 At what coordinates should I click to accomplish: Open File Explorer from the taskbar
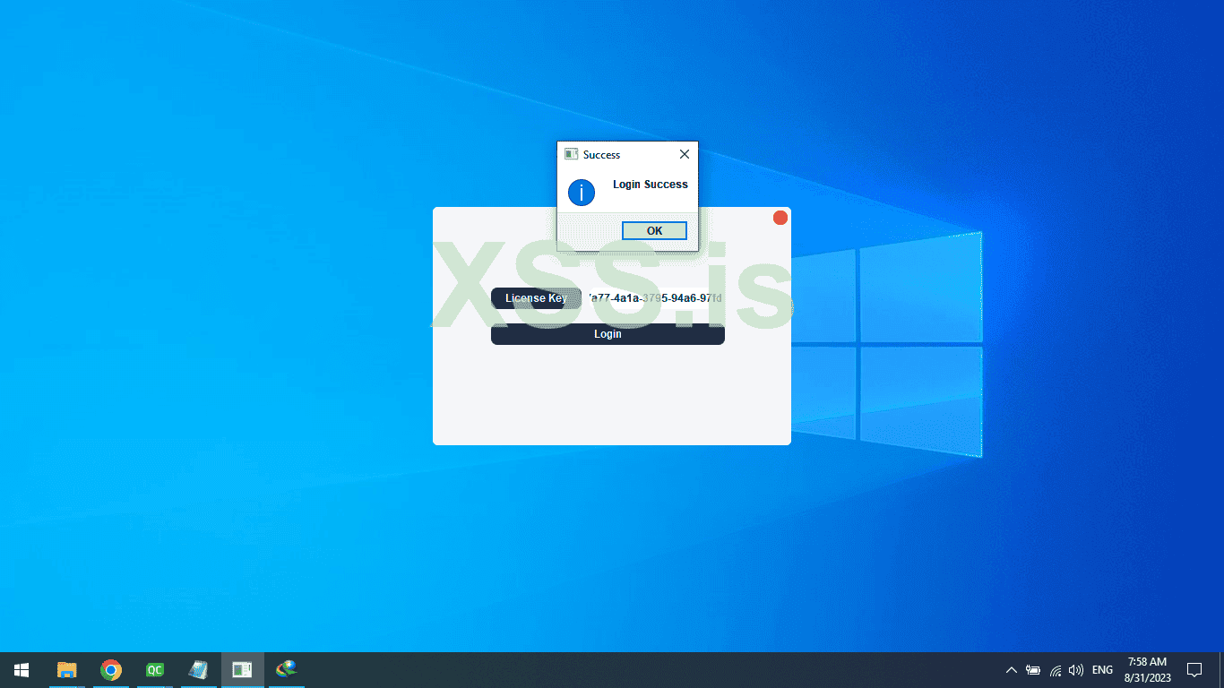tap(66, 670)
